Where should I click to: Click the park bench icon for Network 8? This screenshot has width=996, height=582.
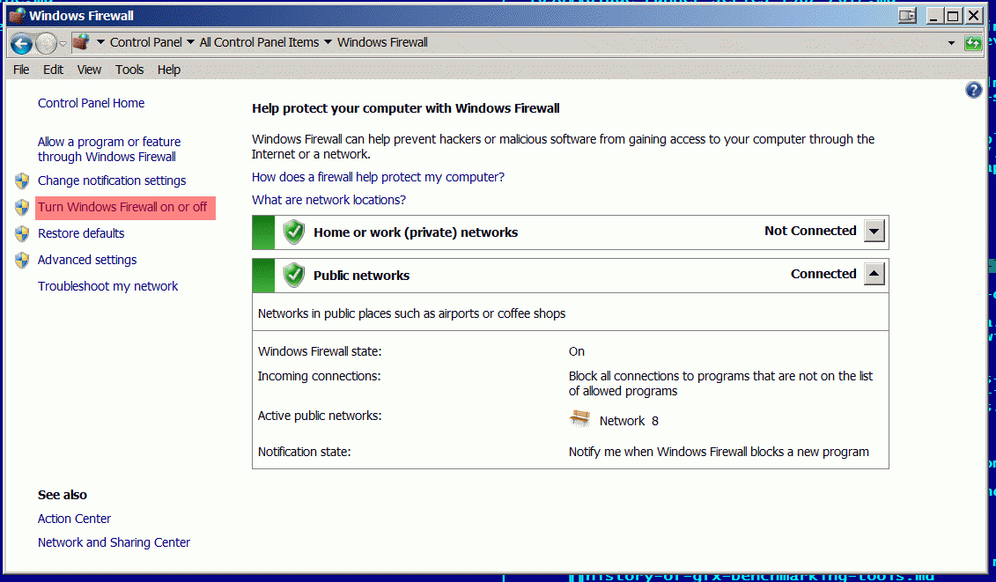579,419
